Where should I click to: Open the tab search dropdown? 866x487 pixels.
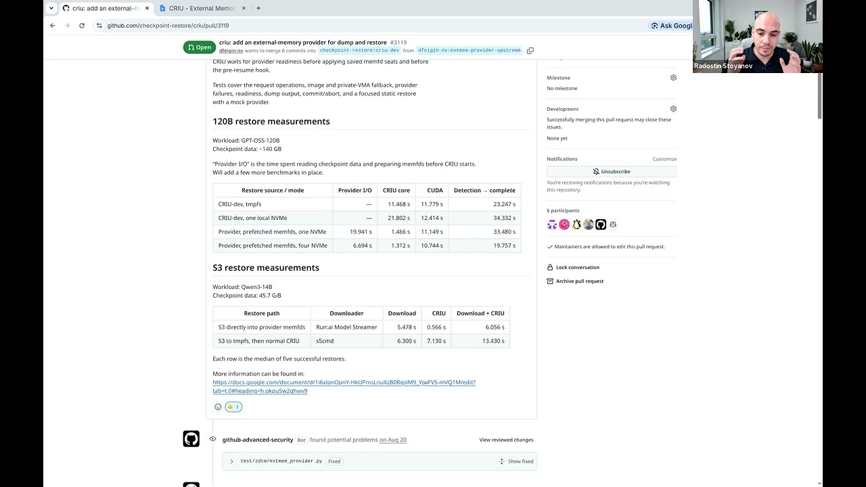pos(51,8)
